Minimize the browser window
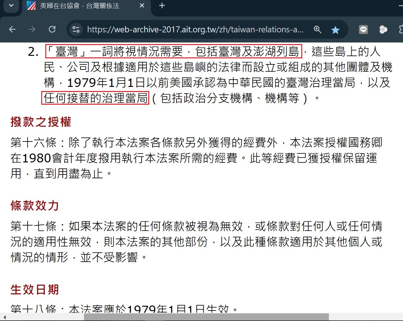 (401, 6)
